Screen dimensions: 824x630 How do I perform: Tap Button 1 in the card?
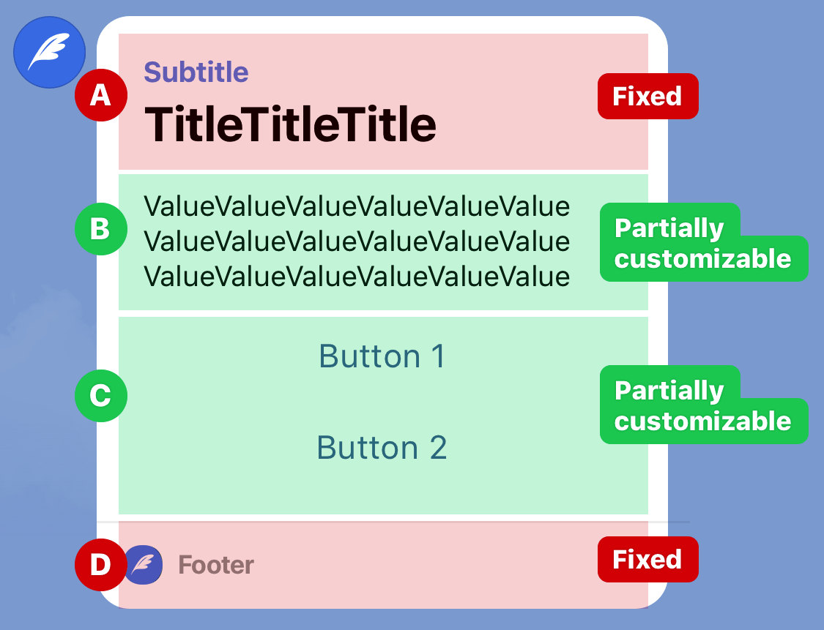(382, 356)
